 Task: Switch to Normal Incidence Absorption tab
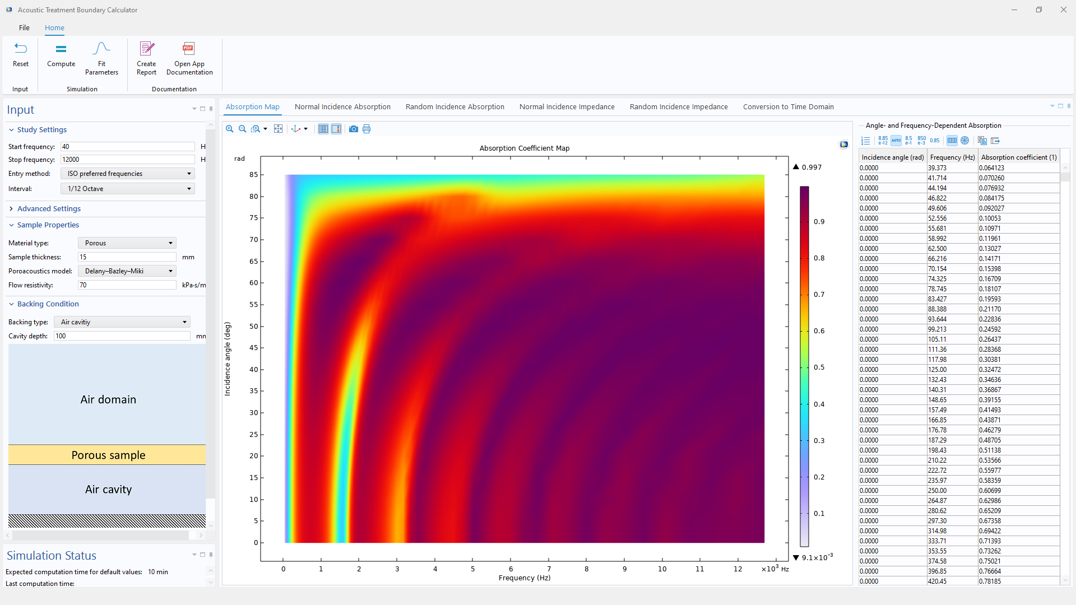(342, 106)
